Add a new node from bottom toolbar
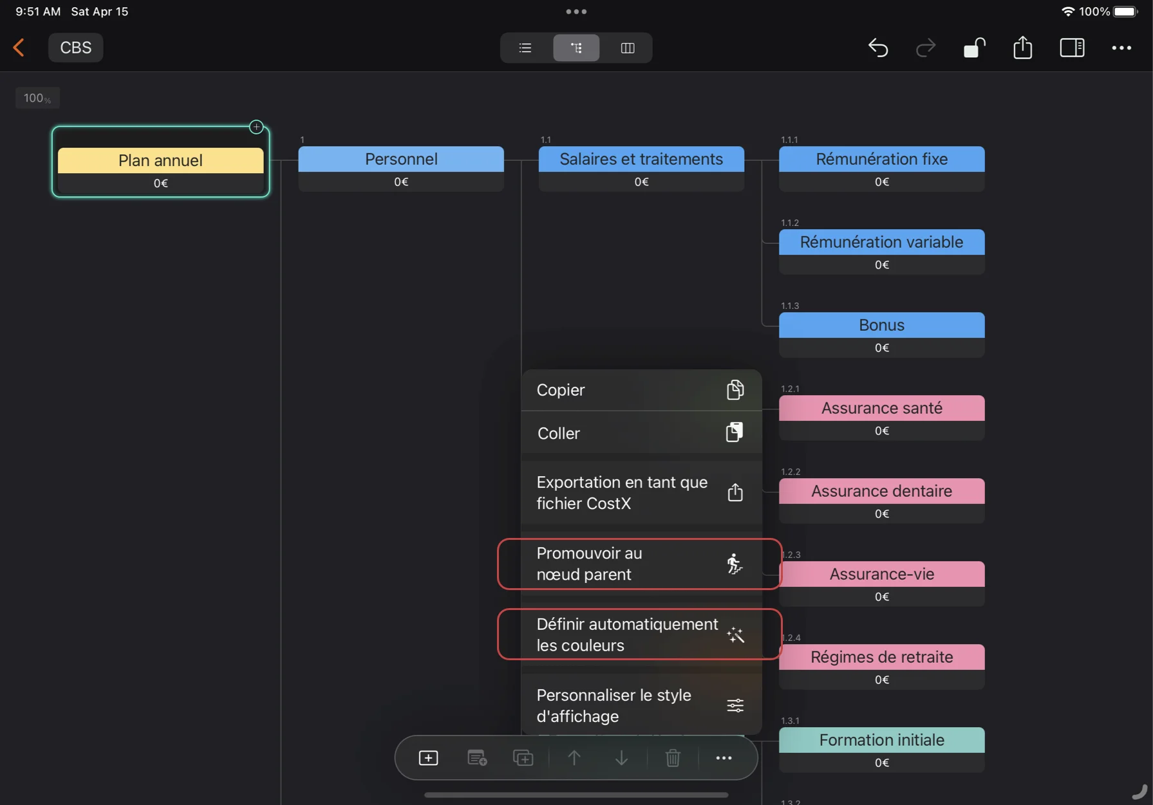This screenshot has height=805, width=1153. click(x=428, y=758)
